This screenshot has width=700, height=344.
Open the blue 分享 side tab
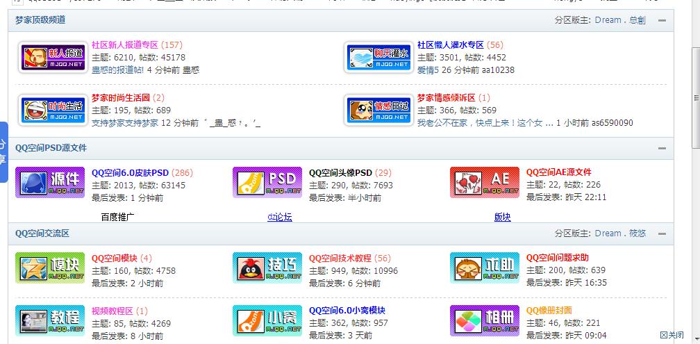pos(3,152)
